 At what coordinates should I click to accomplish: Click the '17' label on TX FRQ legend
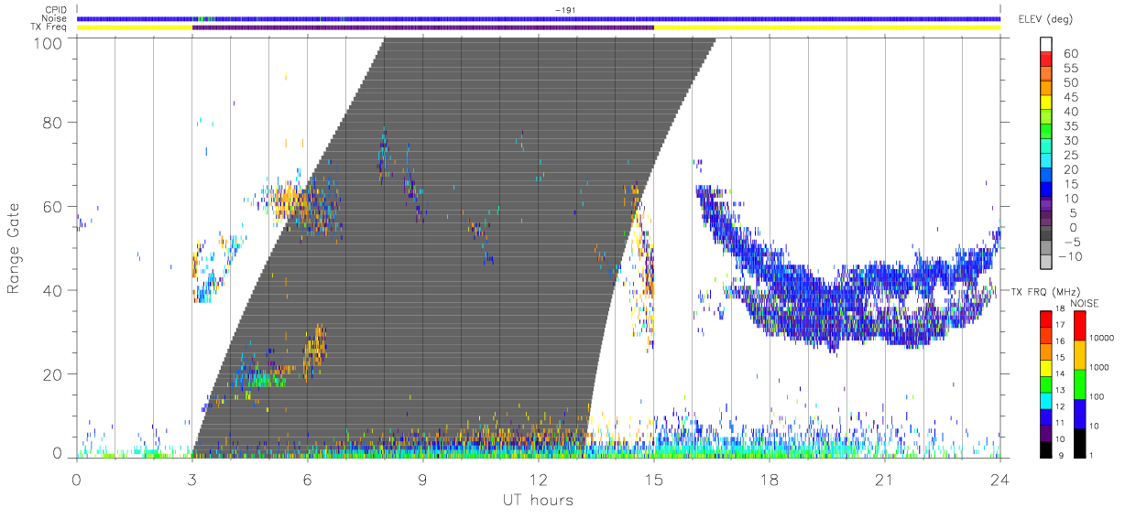[1062, 325]
